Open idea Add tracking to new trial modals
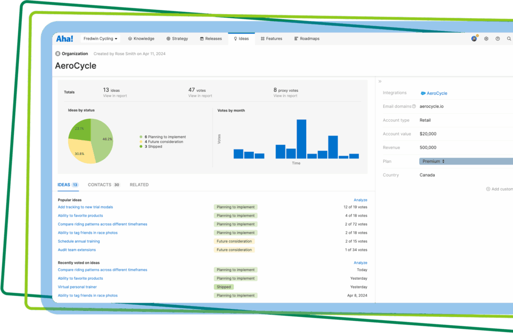The width and height of the screenshot is (513, 335). pyautogui.click(x=85, y=207)
